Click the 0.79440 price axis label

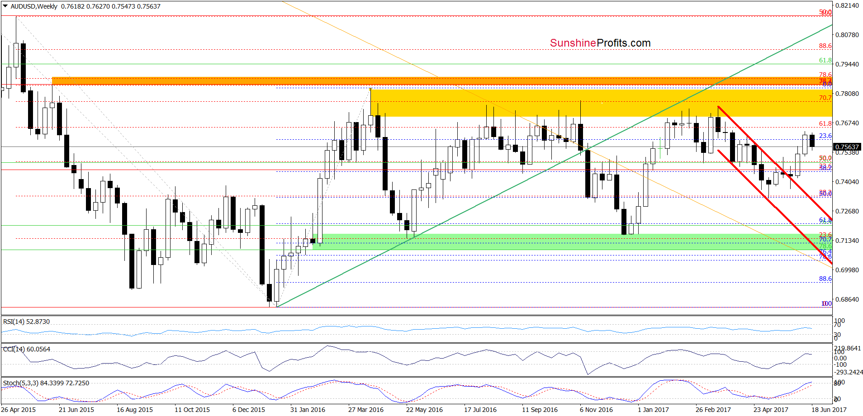pyautogui.click(x=847, y=64)
